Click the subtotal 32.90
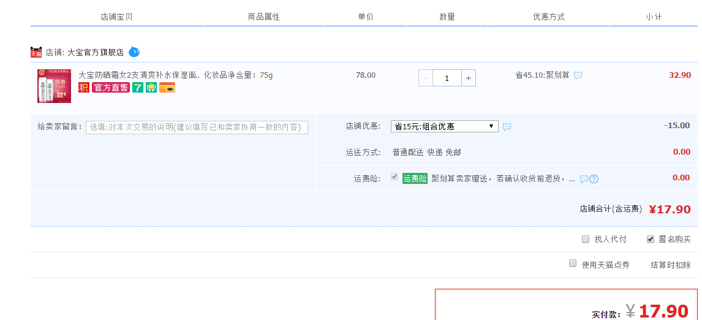Screen dimensions: 702x320 679,75
